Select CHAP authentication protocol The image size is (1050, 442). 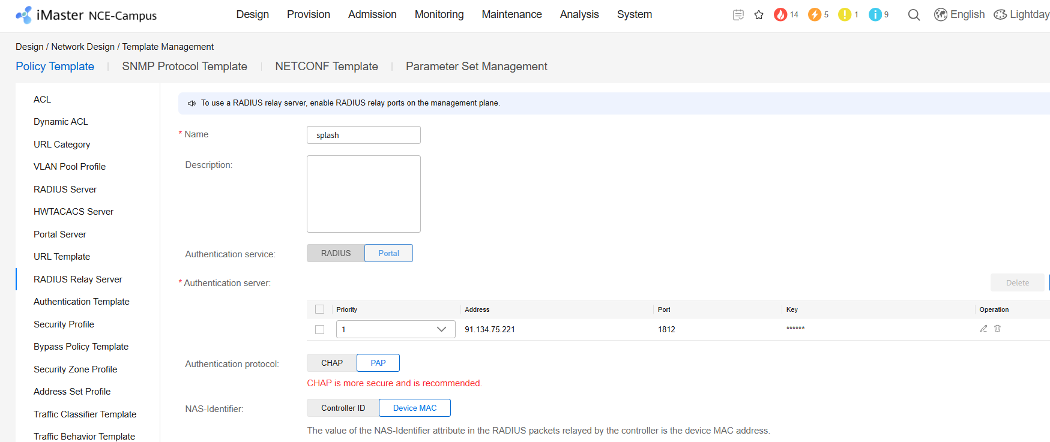(x=331, y=363)
